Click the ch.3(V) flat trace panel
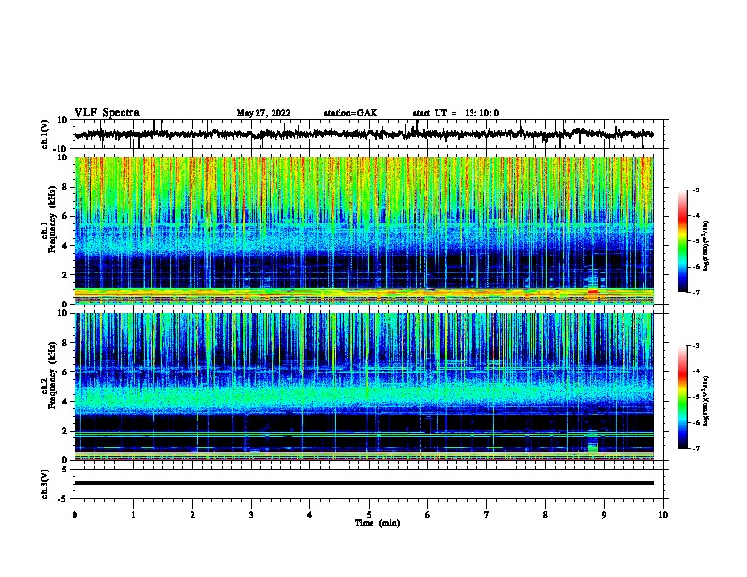Viewport: 747px width, 577px height. [x=369, y=484]
